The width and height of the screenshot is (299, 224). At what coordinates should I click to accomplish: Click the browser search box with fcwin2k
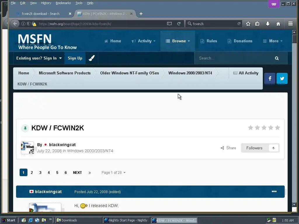pos(214,24)
